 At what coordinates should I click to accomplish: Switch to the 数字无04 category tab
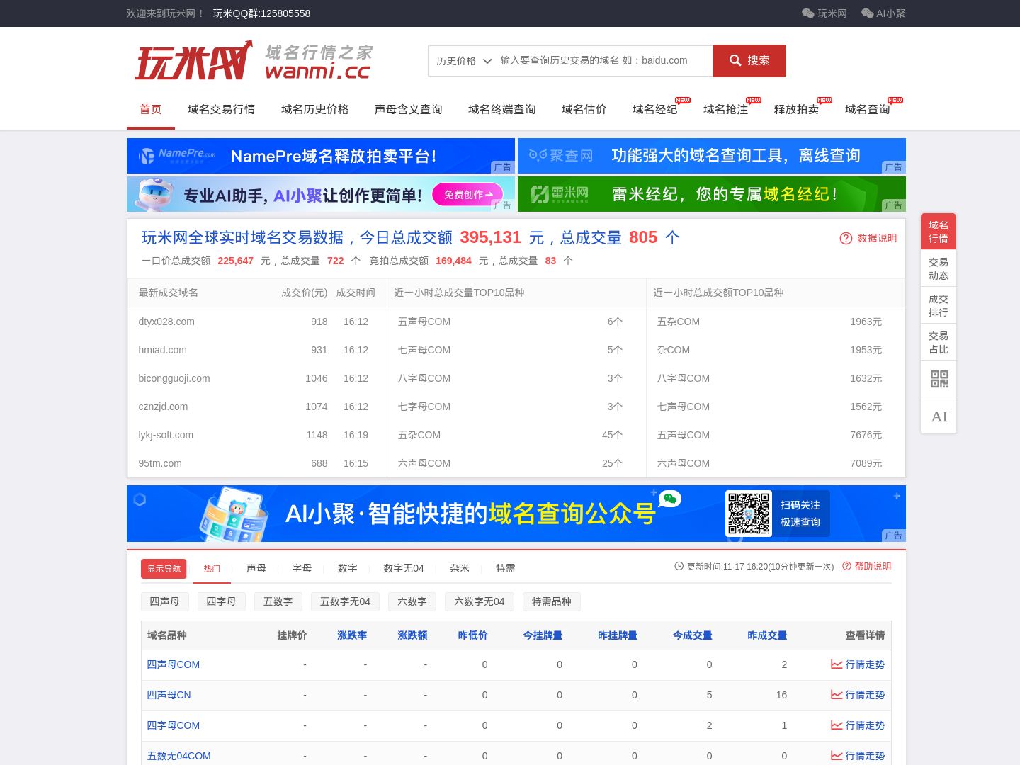click(x=404, y=568)
